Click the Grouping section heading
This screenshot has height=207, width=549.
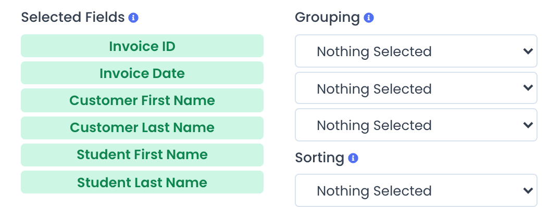328,18
